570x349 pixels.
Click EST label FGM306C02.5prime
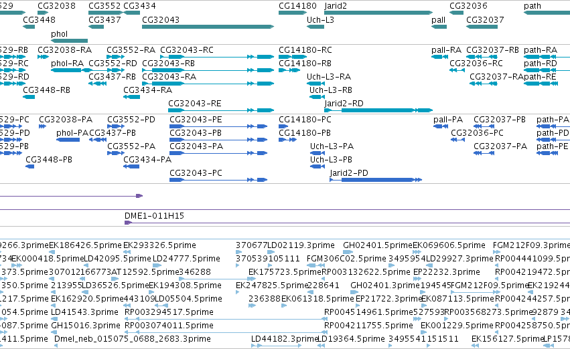[346, 259]
